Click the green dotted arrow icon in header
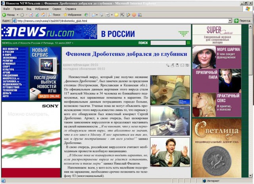 pyautogui.click(x=183, y=33)
